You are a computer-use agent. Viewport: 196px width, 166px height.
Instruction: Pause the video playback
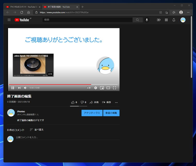click(13, 88)
